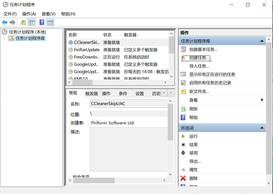Click the 在系统启动时 trigger of FreeDownlo...

coord(136,57)
